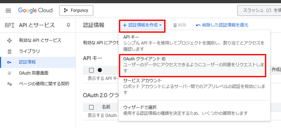Click the trash icon beside 削除
Image resolution: width=281 pixels, height=128 pixels.
click(x=175, y=25)
